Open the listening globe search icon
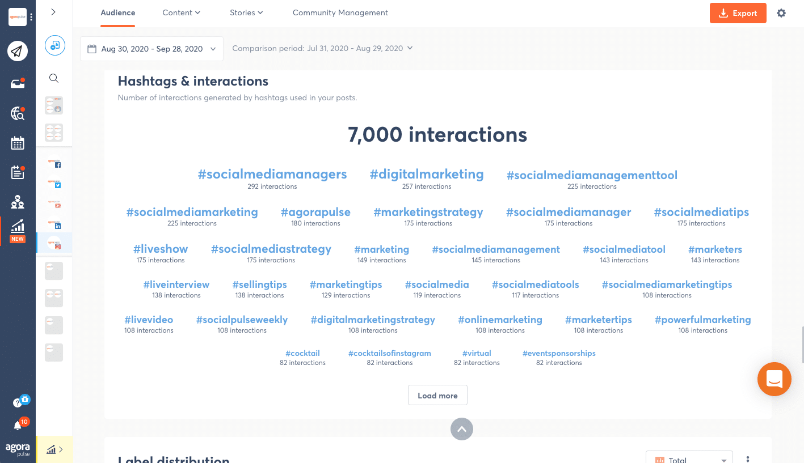This screenshot has width=804, height=463. (x=18, y=113)
